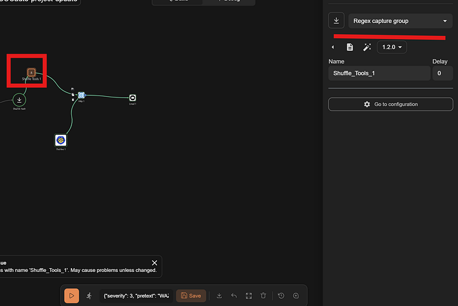Image resolution: width=458 pixels, height=306 pixels.
Task: Focus the Name field containing Shuffle_Tools_1
Action: coord(379,73)
